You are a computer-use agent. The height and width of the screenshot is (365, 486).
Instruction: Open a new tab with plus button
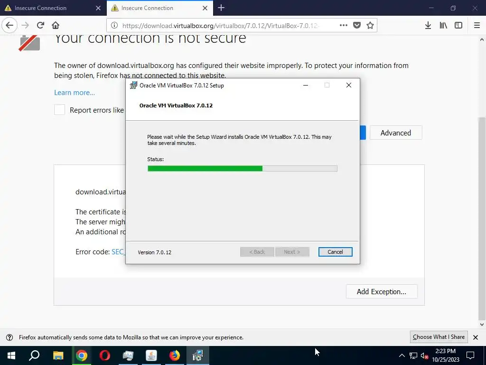click(221, 8)
